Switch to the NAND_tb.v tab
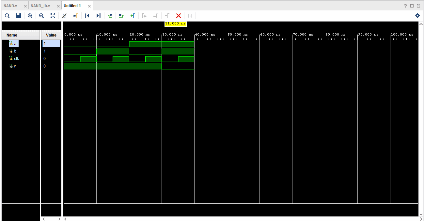Viewport: 424px width, 221px height. tap(40, 6)
